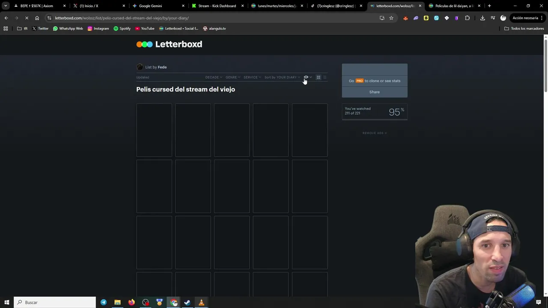Open File Explorer from the taskbar
Viewport: 548px width, 308px height.
117,302
